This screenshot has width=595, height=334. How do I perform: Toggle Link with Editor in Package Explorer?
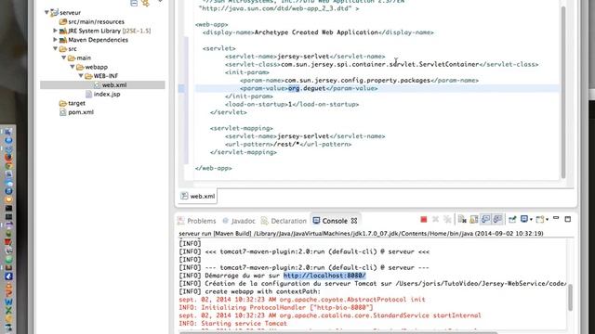146,3
